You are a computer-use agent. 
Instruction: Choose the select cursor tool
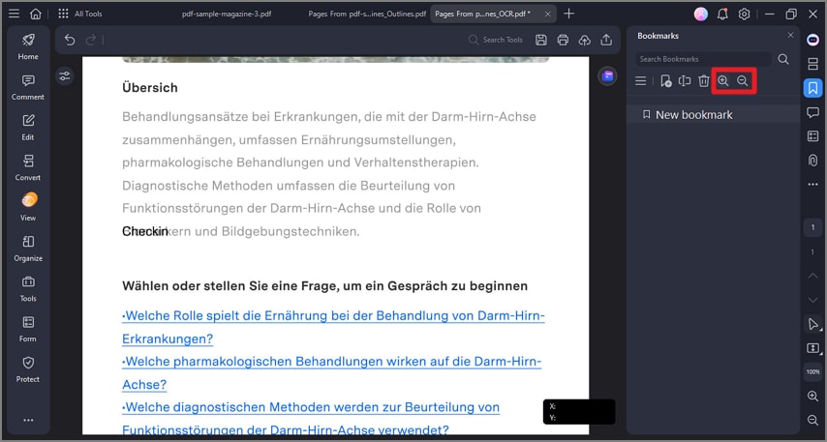pos(812,324)
